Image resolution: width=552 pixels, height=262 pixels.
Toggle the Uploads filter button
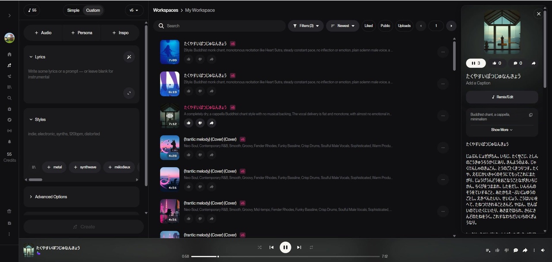point(404,26)
